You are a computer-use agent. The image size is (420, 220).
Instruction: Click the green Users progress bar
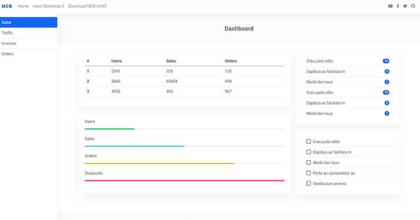pyautogui.click(x=110, y=129)
